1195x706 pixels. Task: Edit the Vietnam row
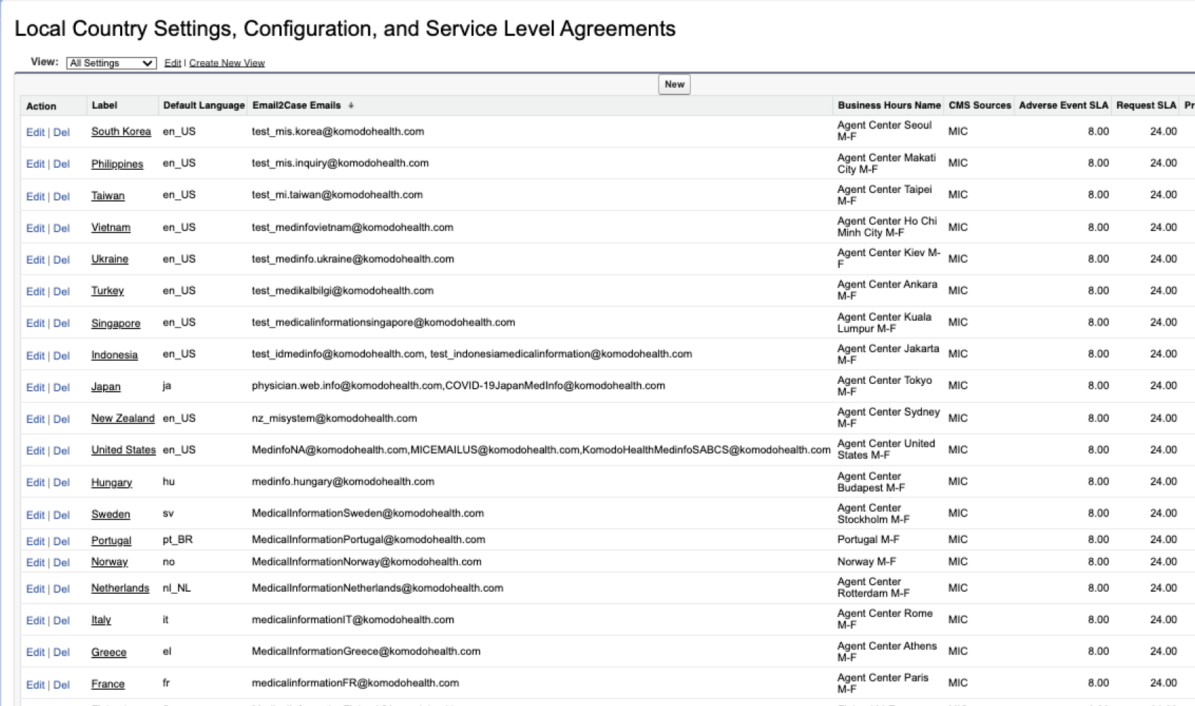[35, 228]
